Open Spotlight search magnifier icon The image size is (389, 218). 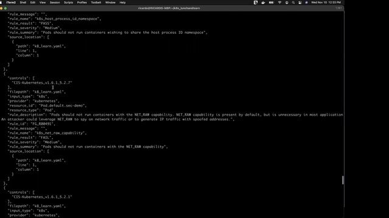tap(293, 2)
